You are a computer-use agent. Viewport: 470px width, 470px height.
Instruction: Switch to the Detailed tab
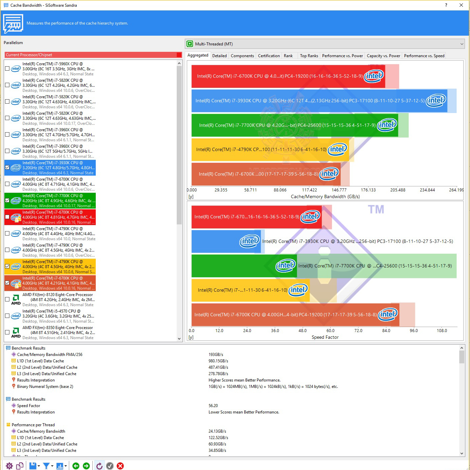coord(220,56)
